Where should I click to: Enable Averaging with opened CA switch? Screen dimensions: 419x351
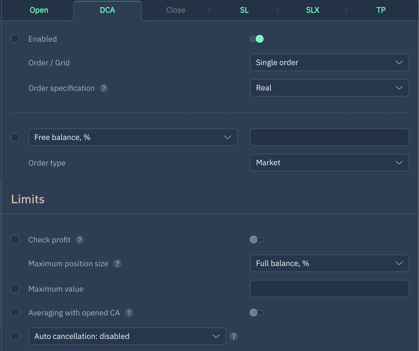tap(257, 313)
